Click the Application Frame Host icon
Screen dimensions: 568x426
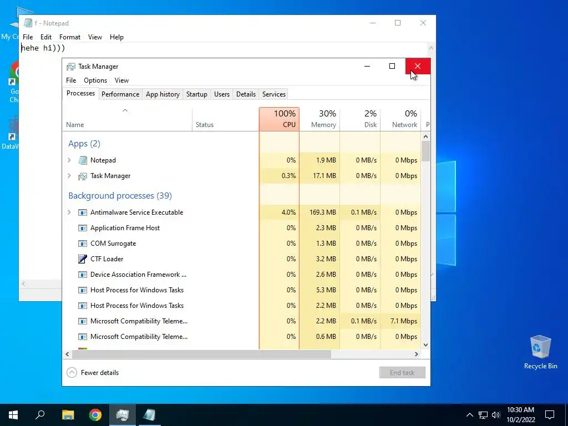[83, 228]
